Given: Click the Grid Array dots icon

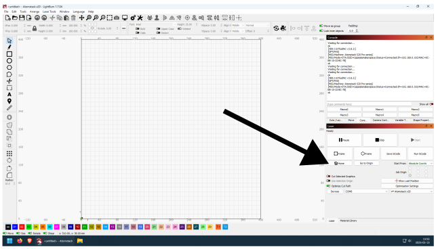Looking at the screenshot, I should click(x=9, y=154).
